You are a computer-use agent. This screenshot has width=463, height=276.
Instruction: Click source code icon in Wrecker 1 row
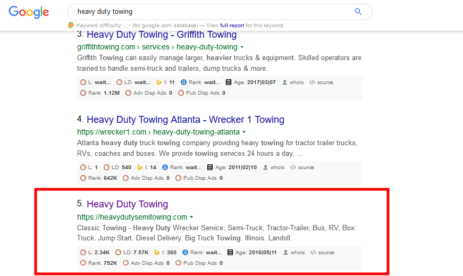pyautogui.click(x=293, y=168)
